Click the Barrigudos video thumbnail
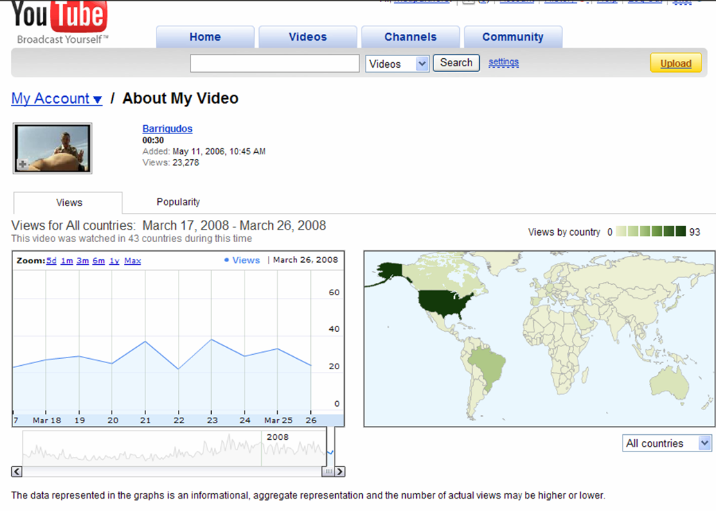716x511 pixels. pyautogui.click(x=53, y=148)
